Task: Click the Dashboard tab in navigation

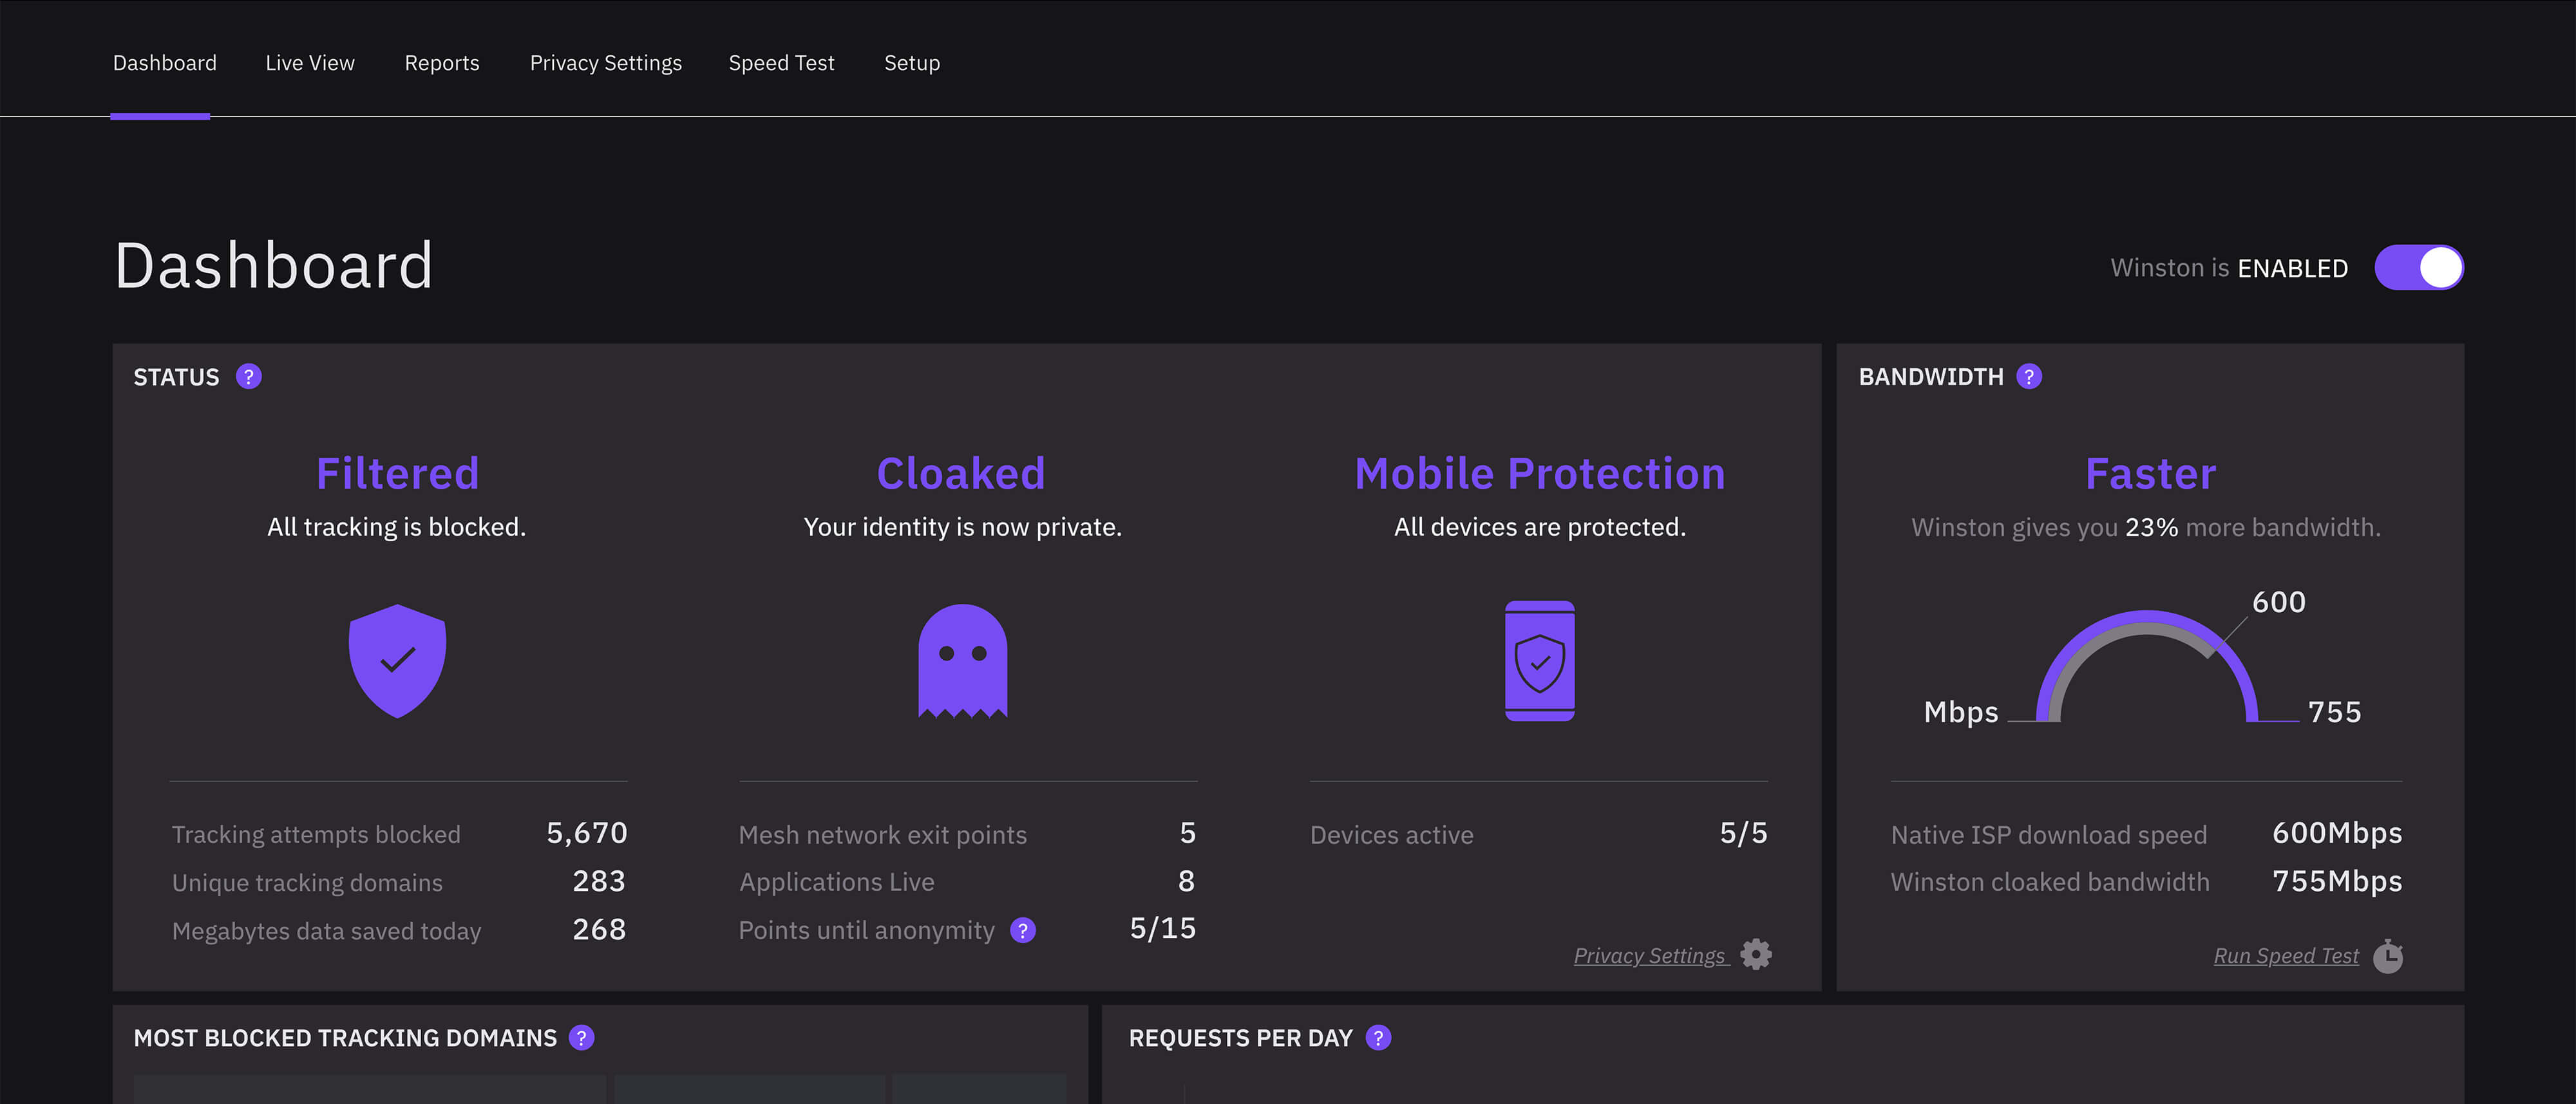Action: (x=164, y=63)
